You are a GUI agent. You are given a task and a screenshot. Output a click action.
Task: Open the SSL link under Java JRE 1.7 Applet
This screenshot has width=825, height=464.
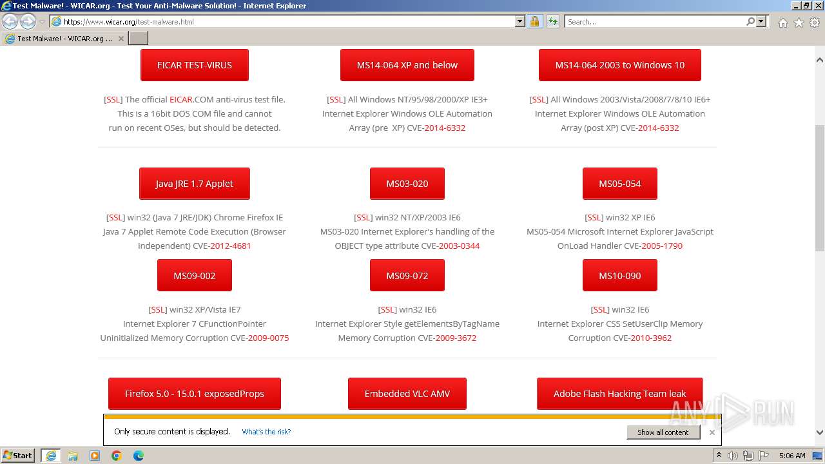(x=115, y=217)
